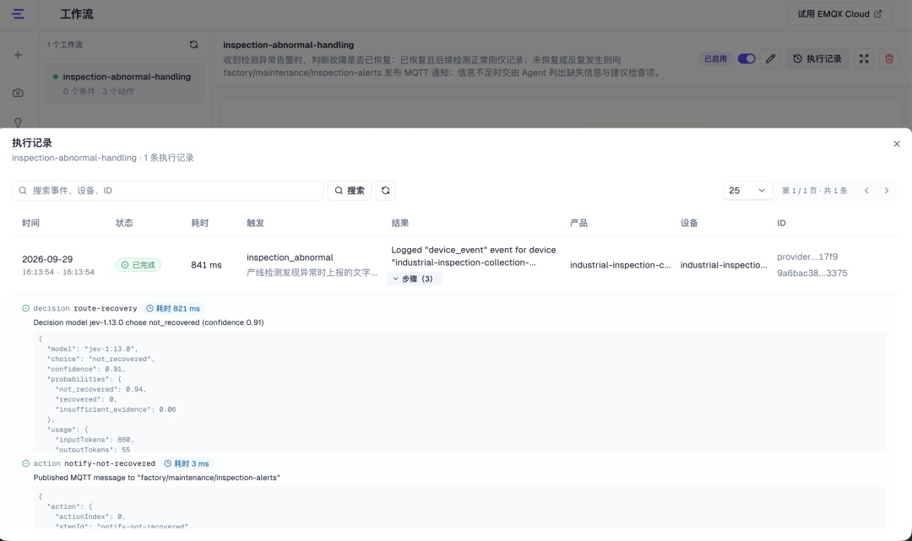Click the 841 ms duration value
This screenshot has height=541, width=912.
pyautogui.click(x=206, y=265)
